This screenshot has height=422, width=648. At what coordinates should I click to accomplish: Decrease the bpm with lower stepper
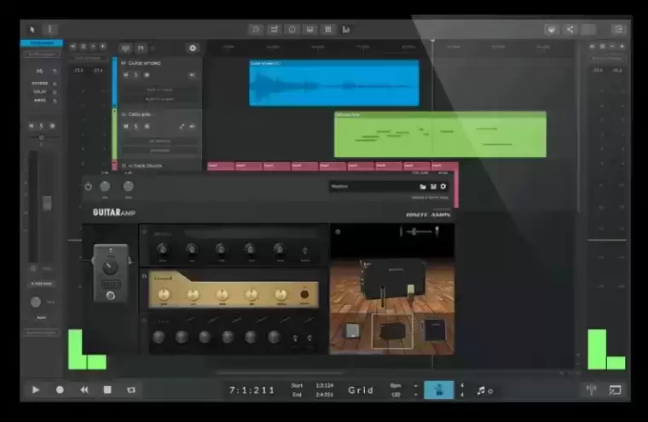[415, 395]
